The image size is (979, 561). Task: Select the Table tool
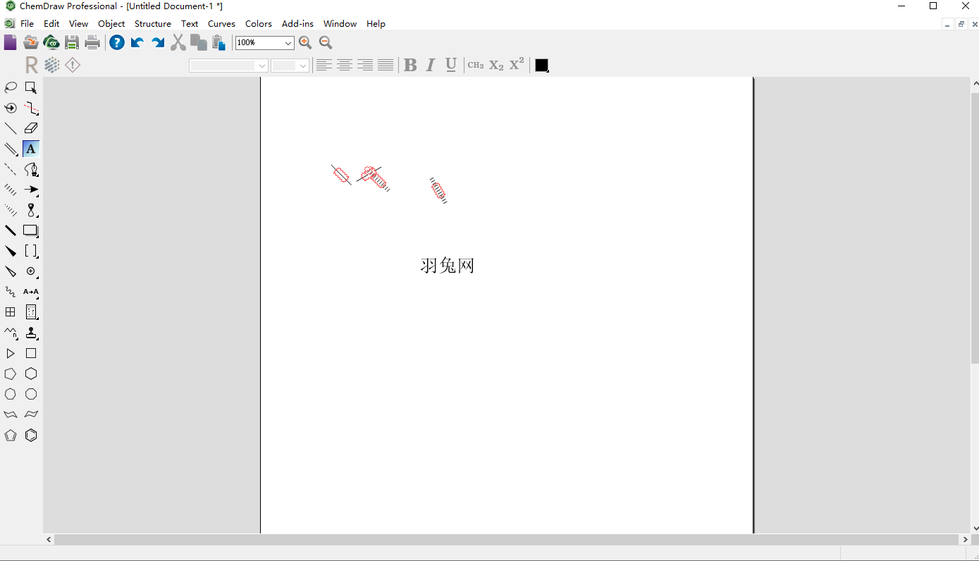[x=11, y=312]
